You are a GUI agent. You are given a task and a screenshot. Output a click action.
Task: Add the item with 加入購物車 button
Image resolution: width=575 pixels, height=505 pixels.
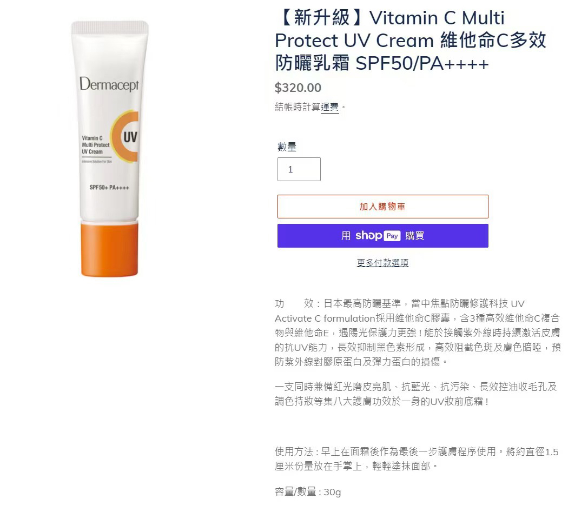(383, 207)
